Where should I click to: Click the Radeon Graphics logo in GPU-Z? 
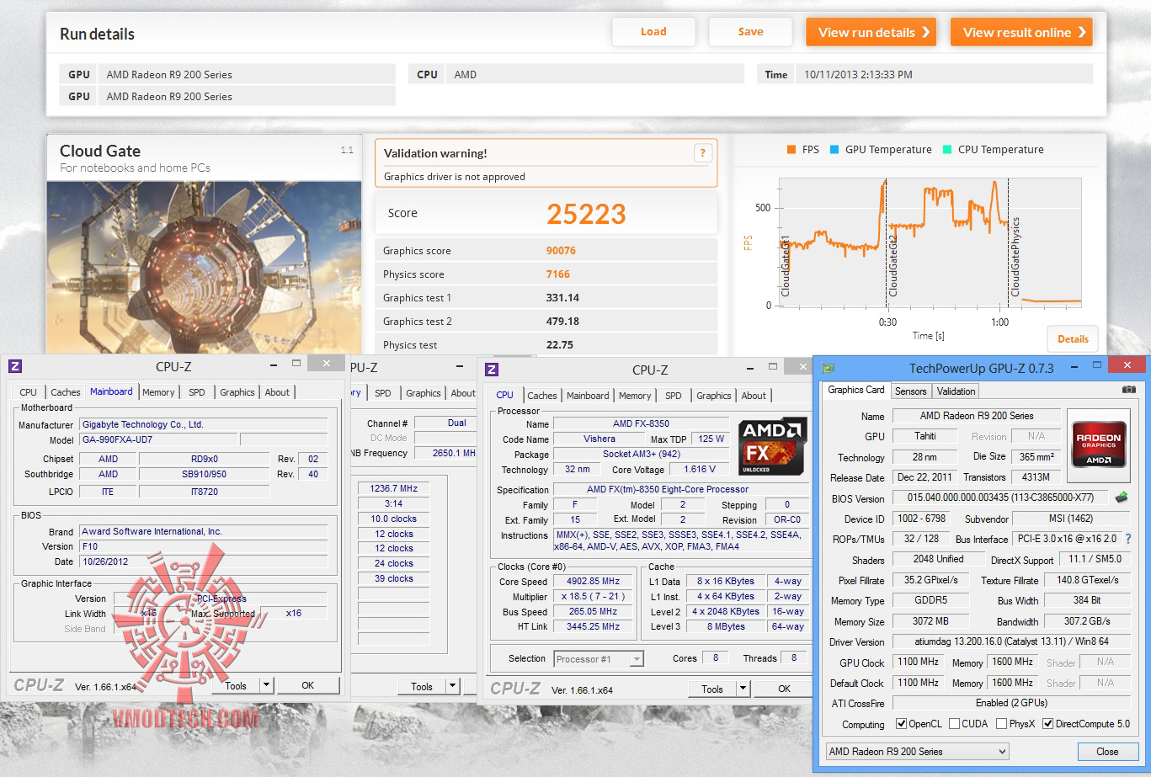1098,444
